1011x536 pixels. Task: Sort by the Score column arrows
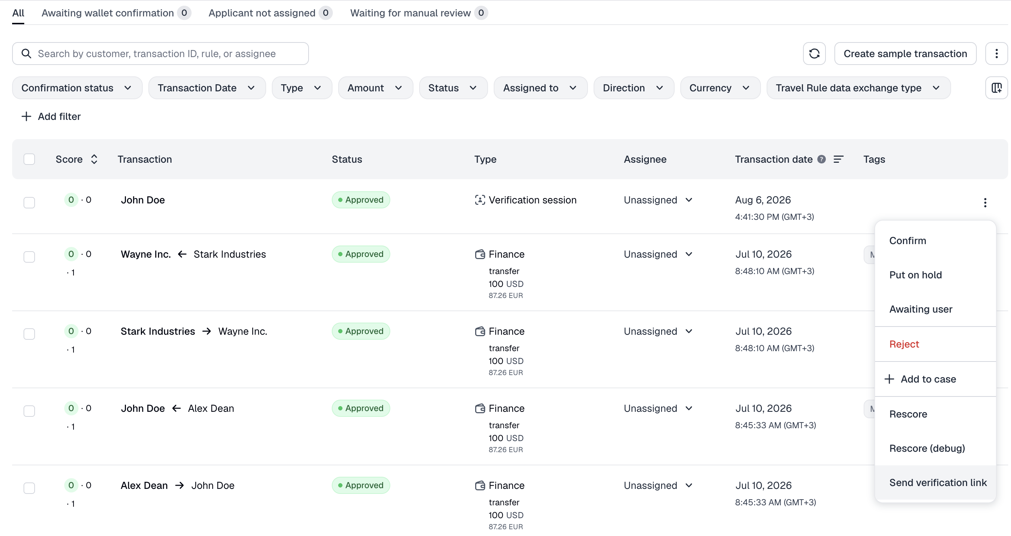(94, 159)
